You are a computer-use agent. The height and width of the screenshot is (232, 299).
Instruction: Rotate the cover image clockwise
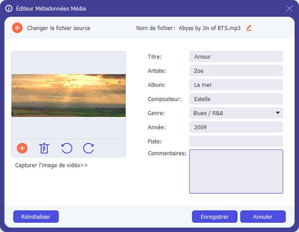88,148
